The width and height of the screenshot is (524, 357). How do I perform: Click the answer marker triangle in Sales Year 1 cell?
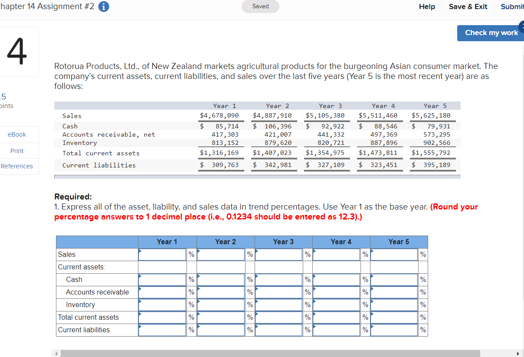(x=140, y=251)
